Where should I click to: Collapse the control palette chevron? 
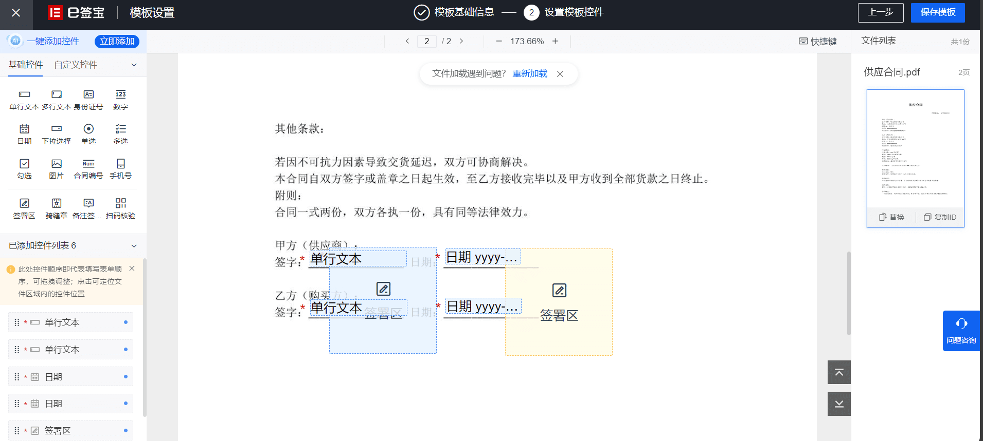[x=134, y=65]
